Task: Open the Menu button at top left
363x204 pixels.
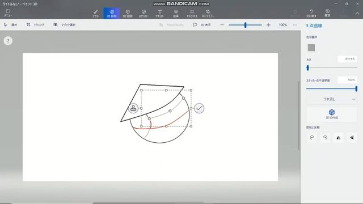Action: click(8, 13)
